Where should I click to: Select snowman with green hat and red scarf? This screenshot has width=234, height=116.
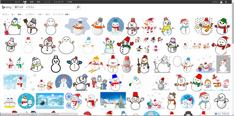[x=222, y=26]
